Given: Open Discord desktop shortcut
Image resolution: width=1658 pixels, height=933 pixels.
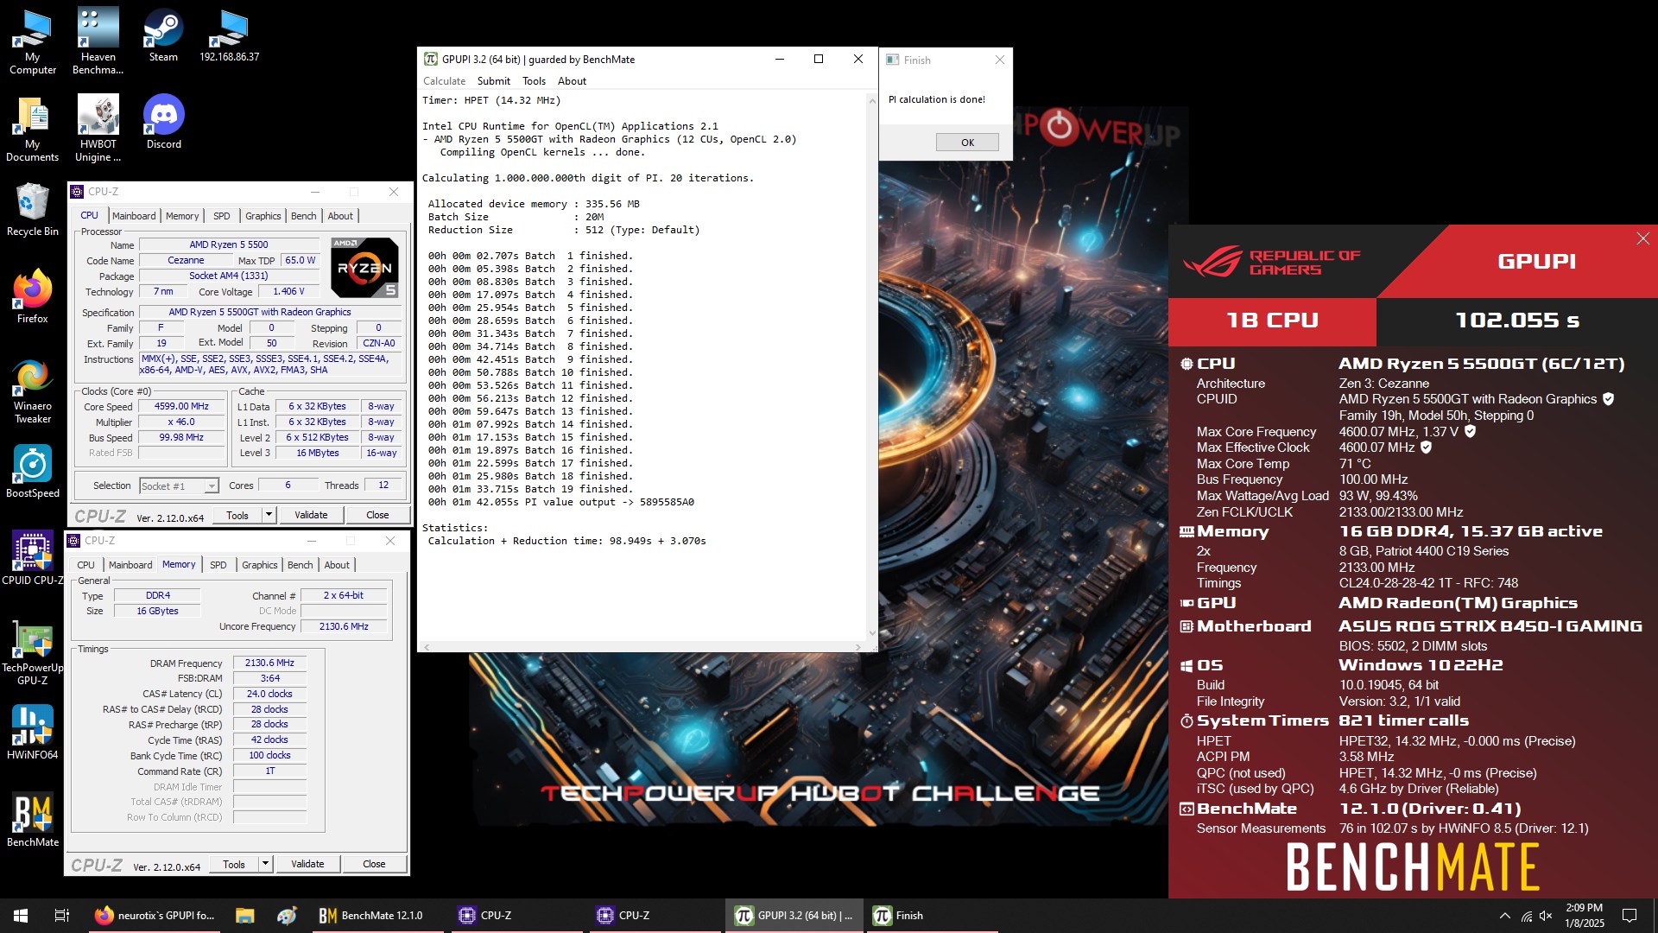Looking at the screenshot, I should (163, 123).
